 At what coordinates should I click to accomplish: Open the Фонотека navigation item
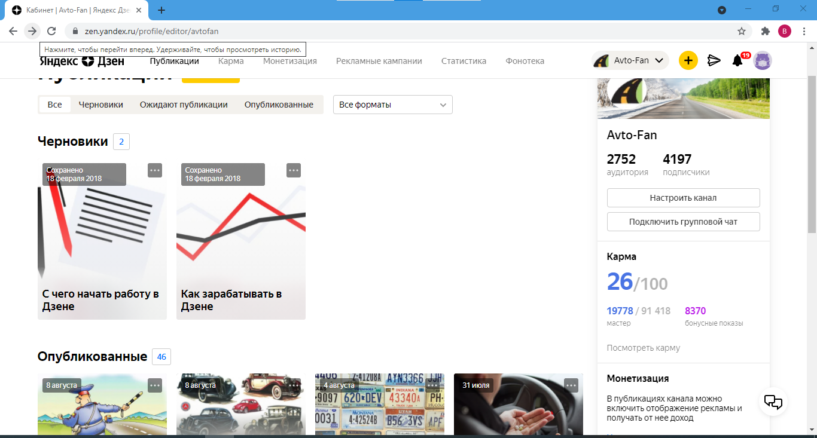click(x=525, y=61)
